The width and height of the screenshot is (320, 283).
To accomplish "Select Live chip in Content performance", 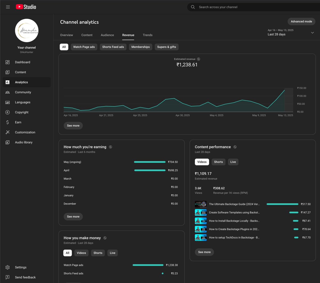I will pos(233,162).
